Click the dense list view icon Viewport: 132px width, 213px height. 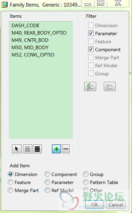coord(37,149)
